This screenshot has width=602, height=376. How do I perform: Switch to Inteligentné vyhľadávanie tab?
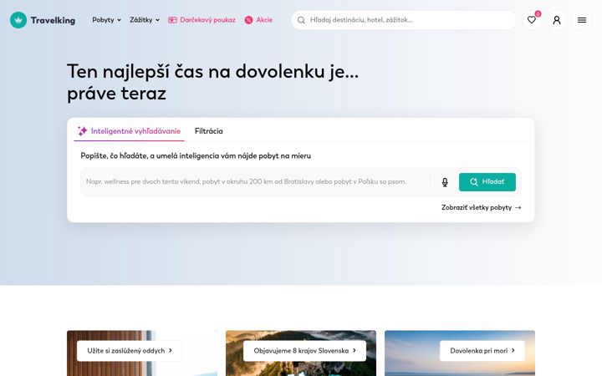pyautogui.click(x=129, y=131)
